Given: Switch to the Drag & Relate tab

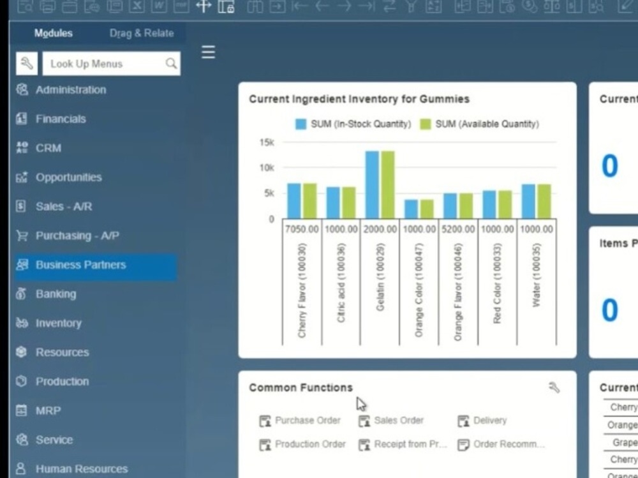Looking at the screenshot, I should click(x=141, y=33).
